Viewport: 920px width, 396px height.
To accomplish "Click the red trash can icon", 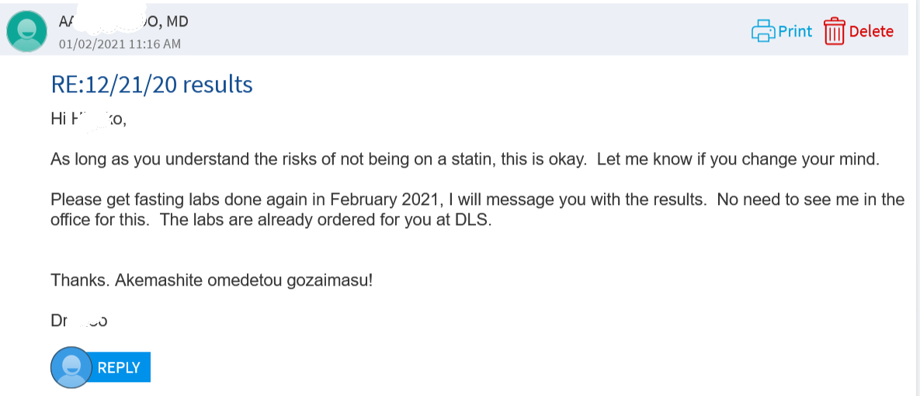I will (x=834, y=31).
